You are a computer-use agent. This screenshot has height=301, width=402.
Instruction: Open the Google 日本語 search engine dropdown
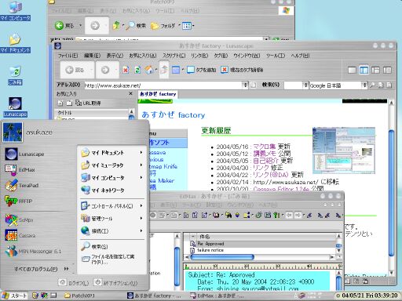tap(364, 85)
